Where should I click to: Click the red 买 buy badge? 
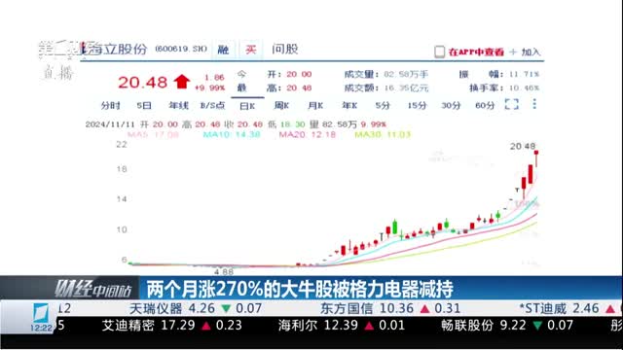[x=250, y=50]
